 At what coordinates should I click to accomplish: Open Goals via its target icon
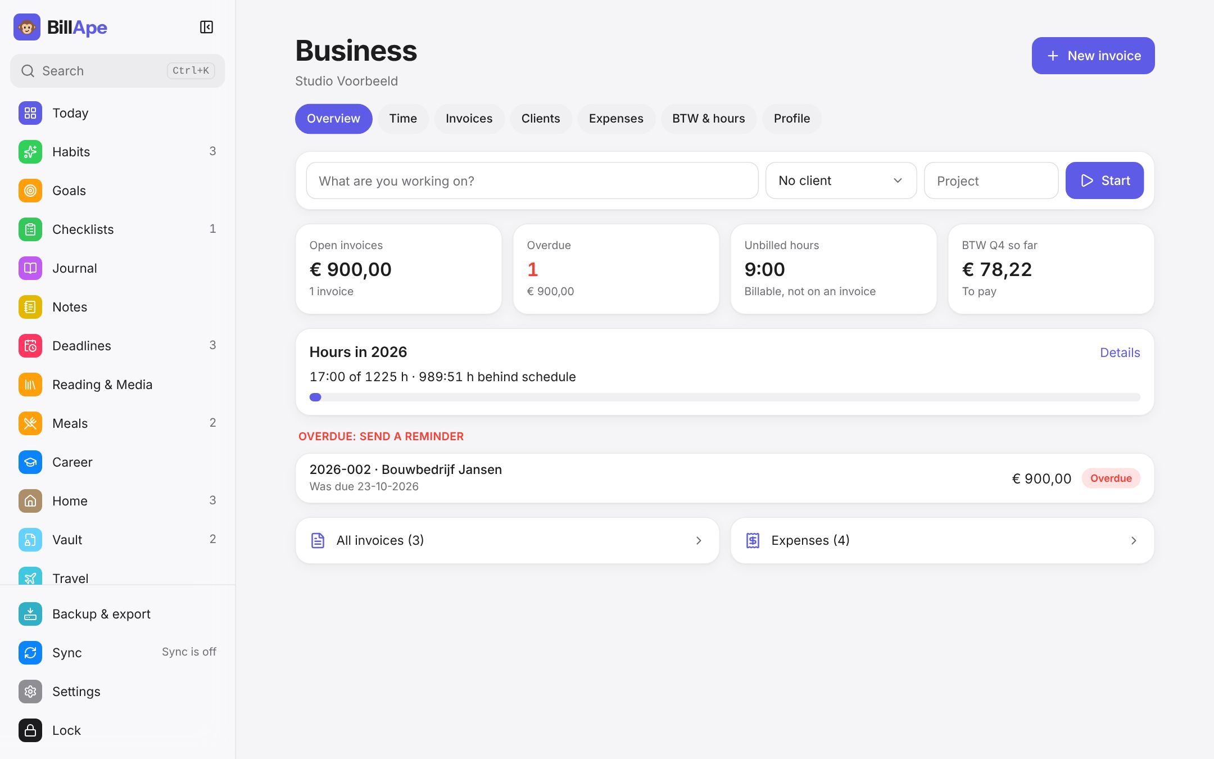tap(30, 191)
